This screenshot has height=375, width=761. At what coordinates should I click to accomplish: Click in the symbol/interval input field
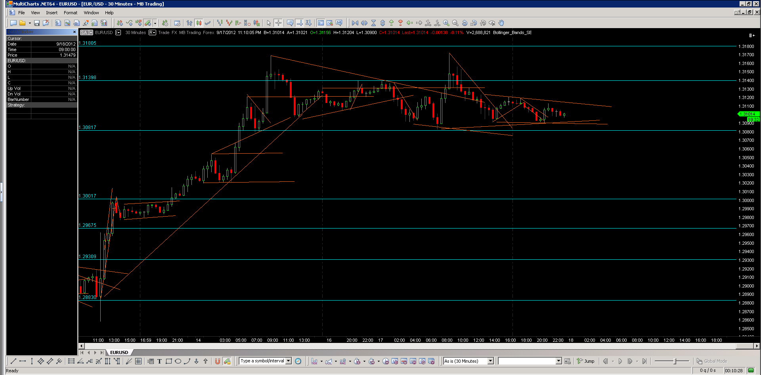(x=262, y=361)
